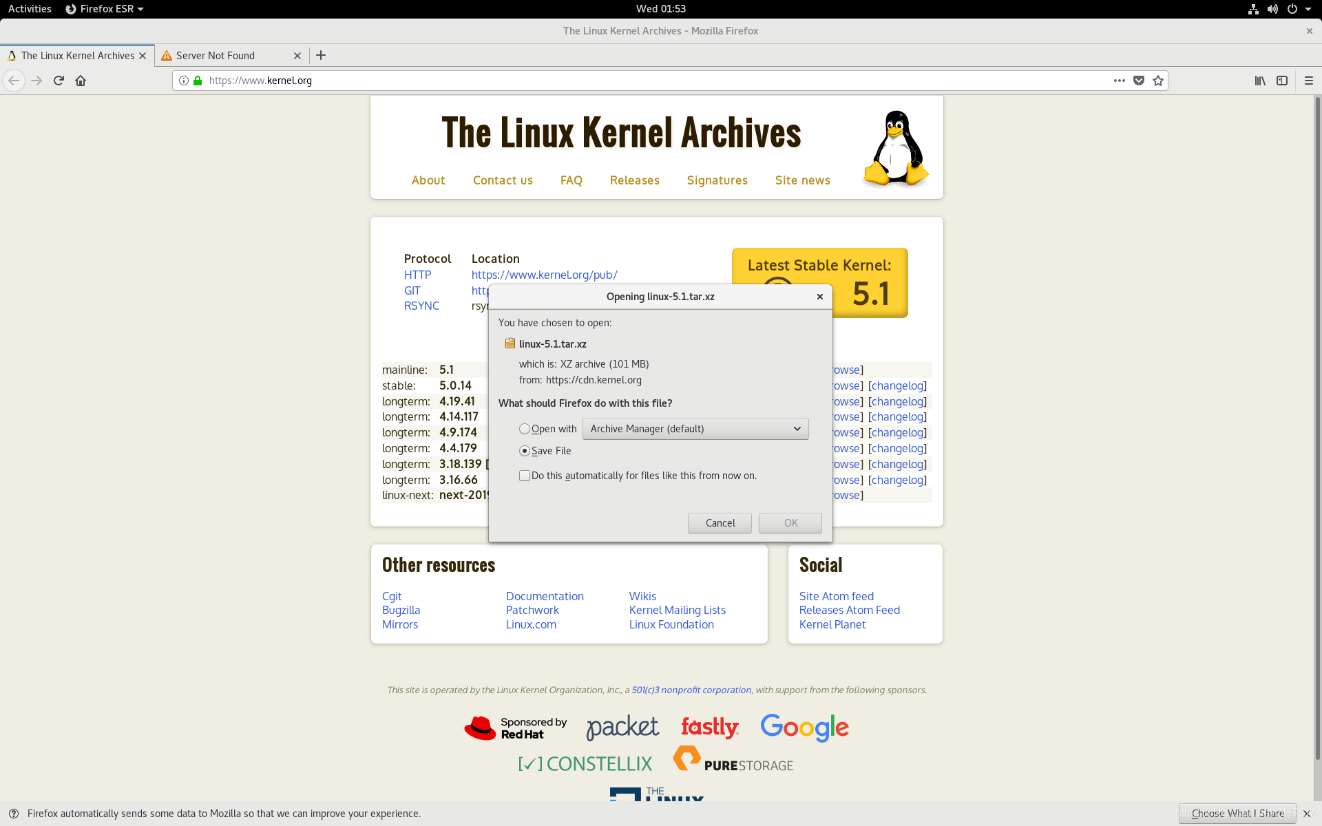1322x826 pixels.
Task: Open changelog for longterm 3.16.66
Action: pyautogui.click(x=898, y=480)
